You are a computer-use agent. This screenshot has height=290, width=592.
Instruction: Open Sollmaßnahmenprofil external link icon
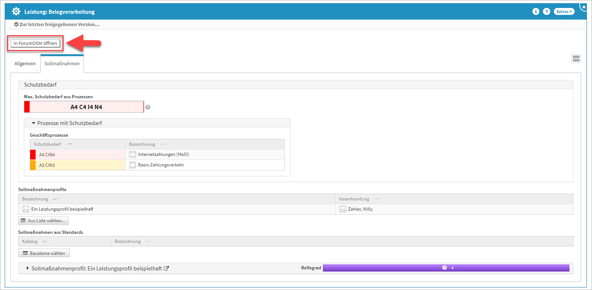click(166, 269)
